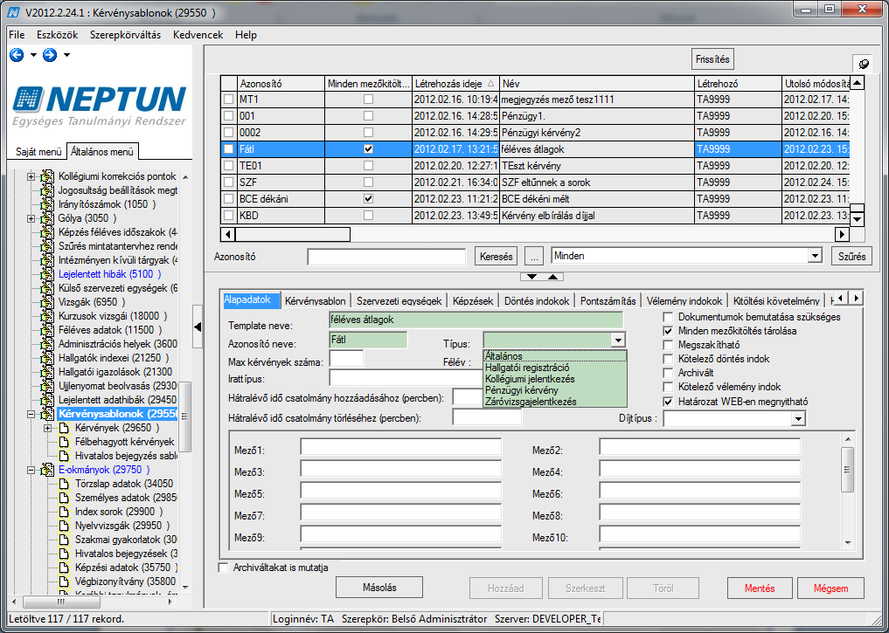Expand the Gólya (3050) tree node

click(x=31, y=218)
